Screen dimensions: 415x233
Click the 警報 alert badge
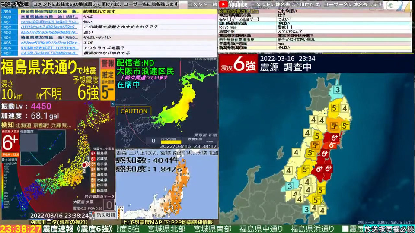[x=108, y=63]
